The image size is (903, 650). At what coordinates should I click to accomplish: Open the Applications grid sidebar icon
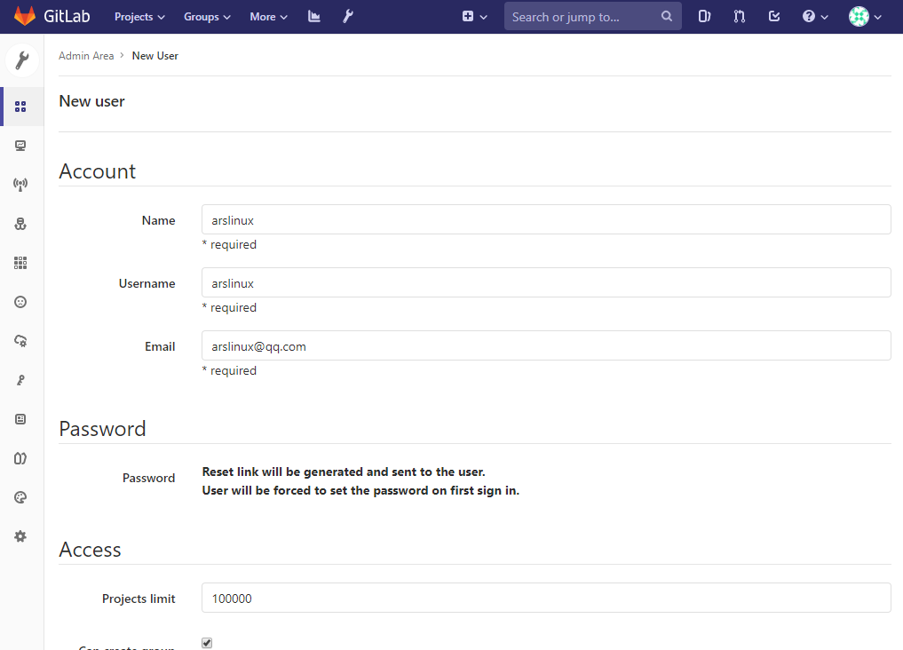tap(20, 263)
